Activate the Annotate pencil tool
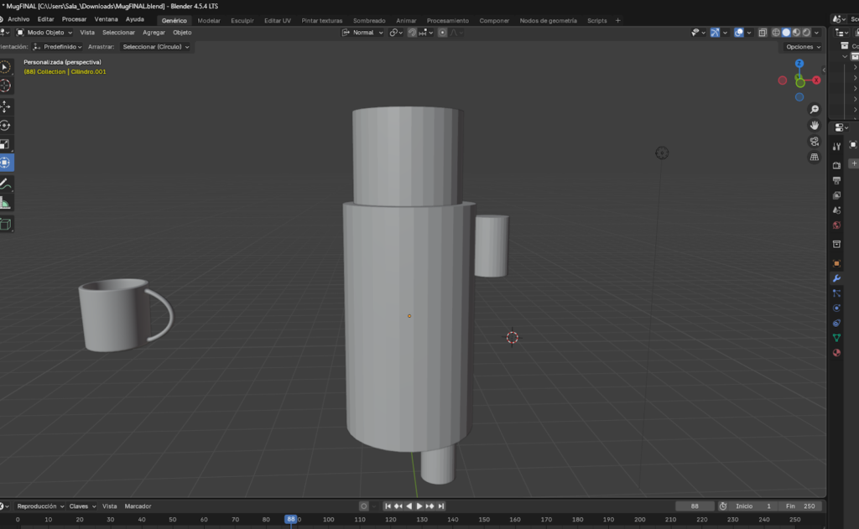 click(x=5, y=184)
